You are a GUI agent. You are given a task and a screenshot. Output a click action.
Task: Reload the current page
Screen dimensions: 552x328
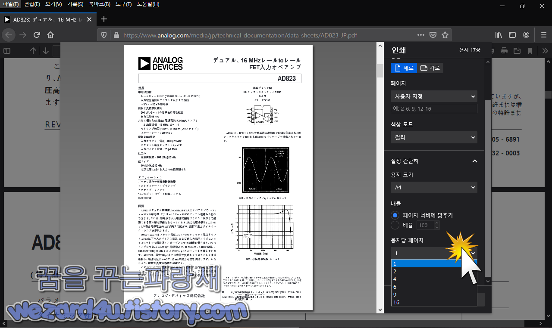[37, 35]
